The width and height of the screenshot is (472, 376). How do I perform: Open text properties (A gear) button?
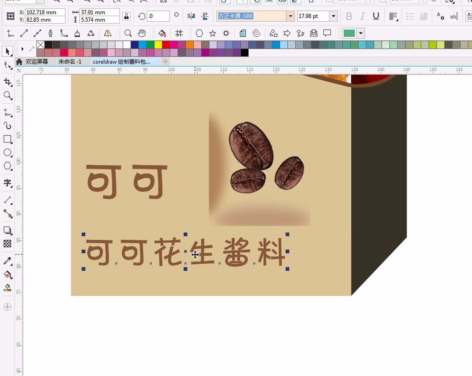coord(440,16)
